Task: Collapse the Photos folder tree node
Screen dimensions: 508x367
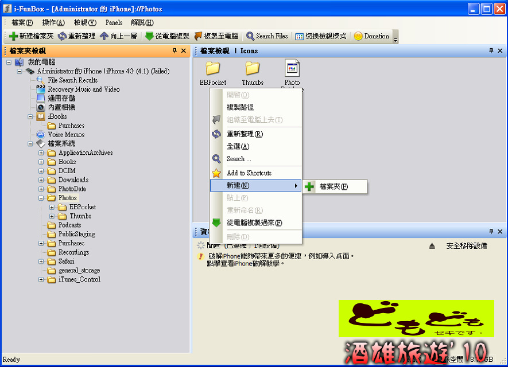Action: pos(41,198)
